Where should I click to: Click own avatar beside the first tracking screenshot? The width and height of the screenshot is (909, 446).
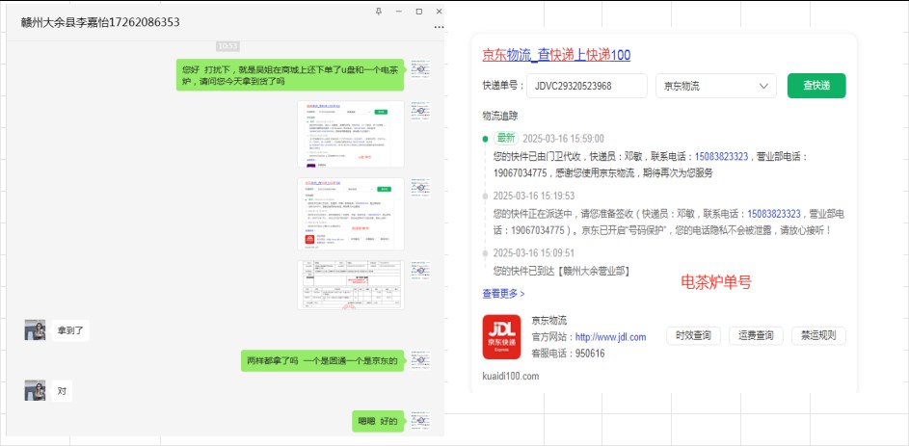tap(420, 111)
